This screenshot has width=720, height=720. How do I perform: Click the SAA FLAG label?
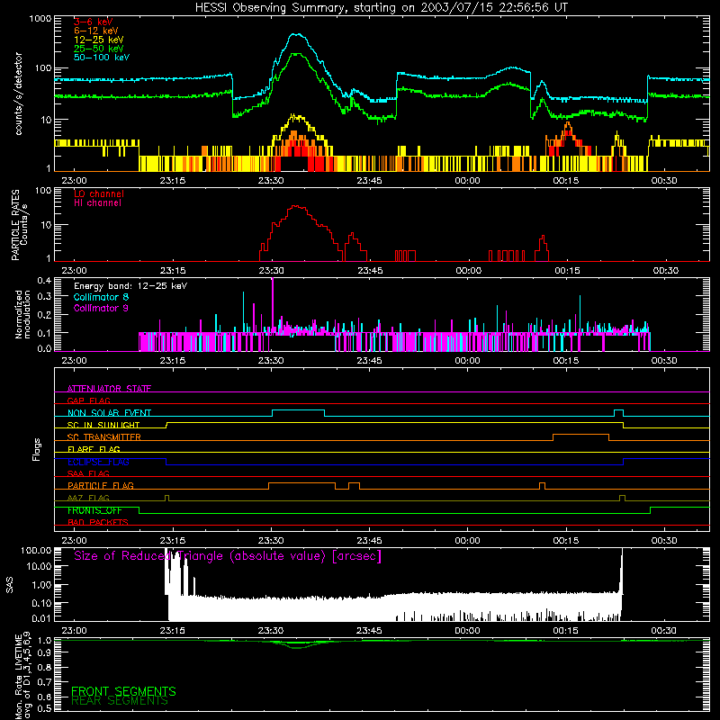point(88,473)
